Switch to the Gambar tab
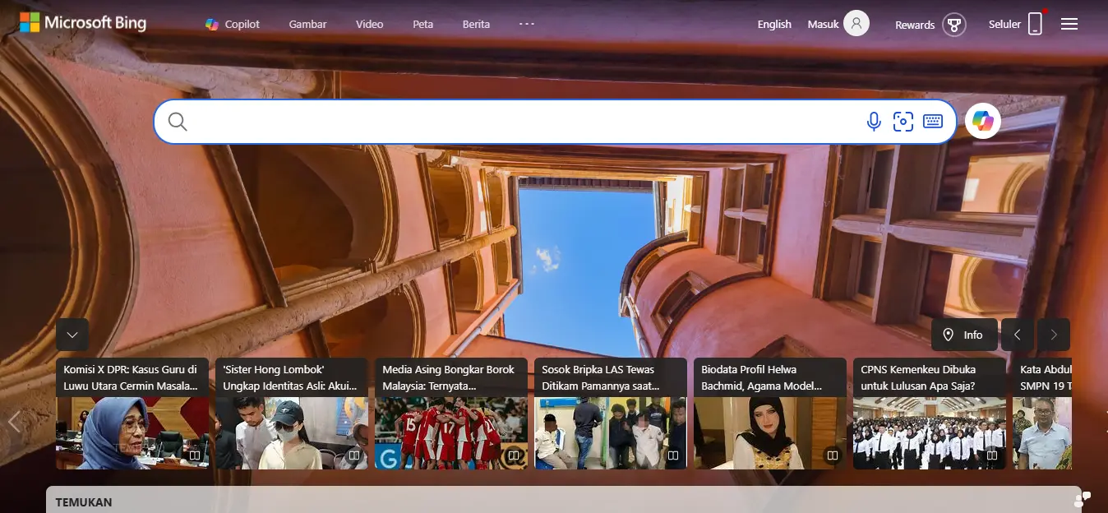Viewport: 1108px width, 513px height. (x=307, y=24)
